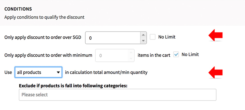
Task: Open the Please select categories exclusion list
Action: [118, 95]
